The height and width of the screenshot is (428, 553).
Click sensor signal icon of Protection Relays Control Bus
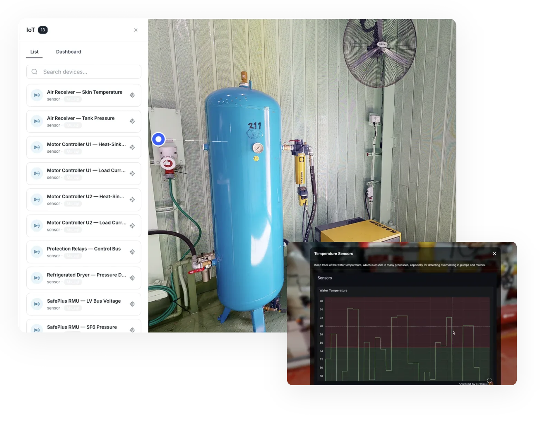(37, 252)
